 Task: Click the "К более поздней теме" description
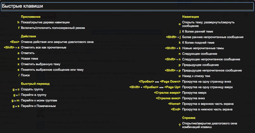[x=198, y=43]
